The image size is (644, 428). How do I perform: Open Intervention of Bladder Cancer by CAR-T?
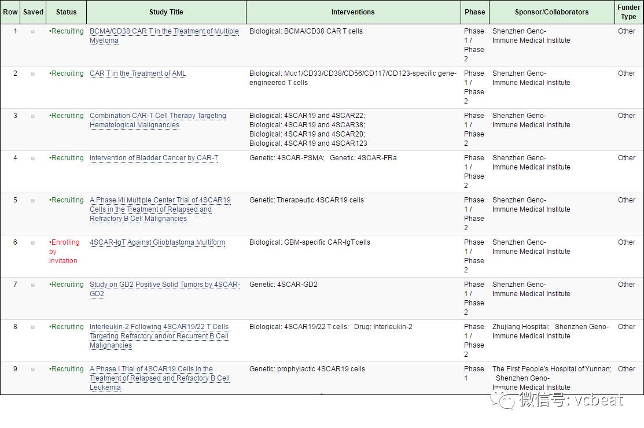153,158
